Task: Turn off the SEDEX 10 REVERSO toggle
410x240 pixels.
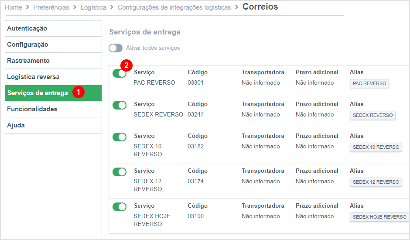Action: click(120, 137)
